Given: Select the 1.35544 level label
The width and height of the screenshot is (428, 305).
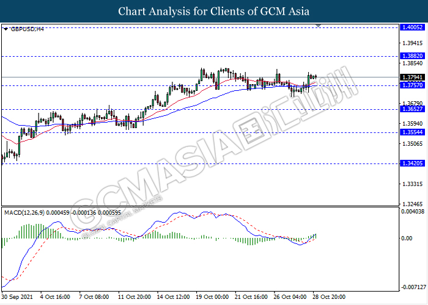Looking at the screenshot, I should pos(412,132).
